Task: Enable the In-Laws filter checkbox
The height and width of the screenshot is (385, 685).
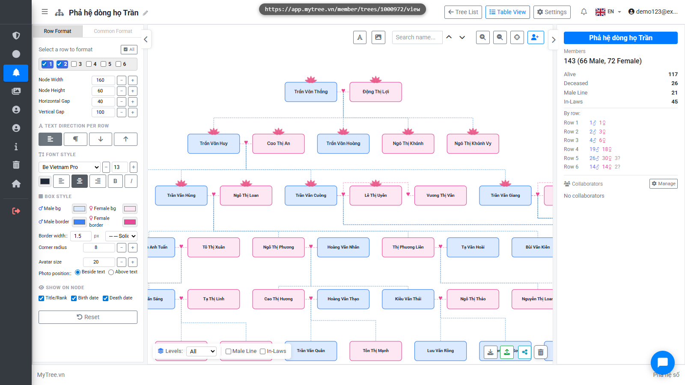Action: (x=263, y=351)
